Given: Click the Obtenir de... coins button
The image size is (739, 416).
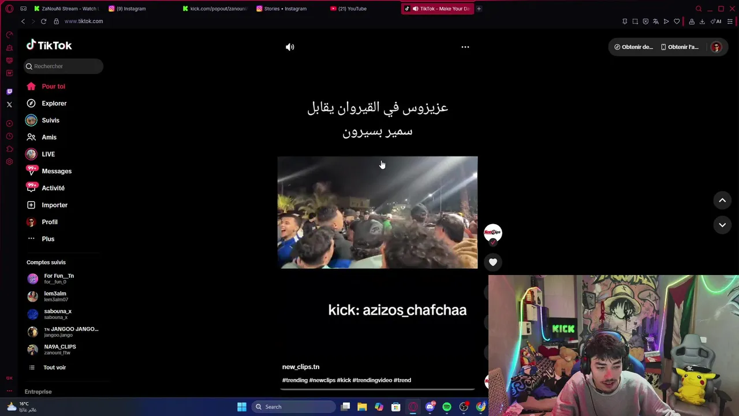Looking at the screenshot, I should [633, 47].
